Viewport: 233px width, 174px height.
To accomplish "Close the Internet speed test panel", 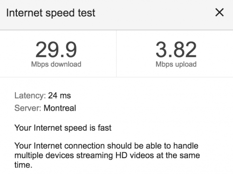I will (x=219, y=12).
